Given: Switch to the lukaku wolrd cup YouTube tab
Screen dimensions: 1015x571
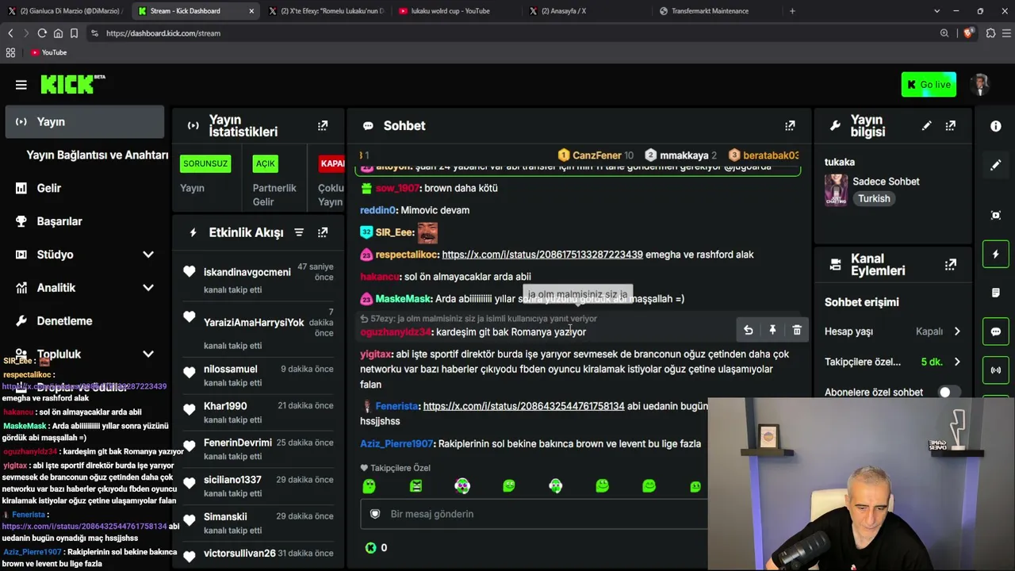Looking at the screenshot, I should point(450,11).
